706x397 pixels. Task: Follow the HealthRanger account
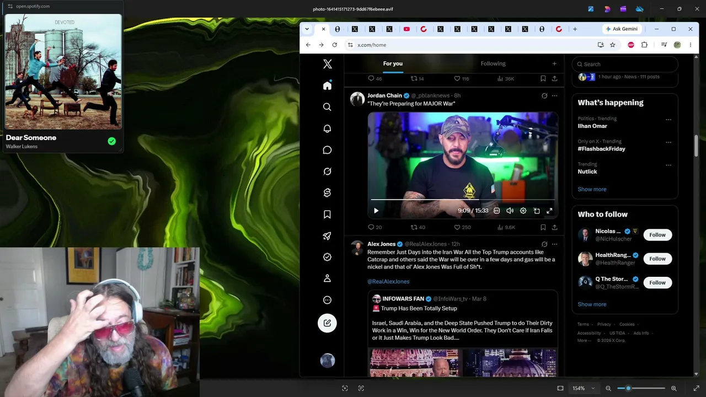point(657,259)
